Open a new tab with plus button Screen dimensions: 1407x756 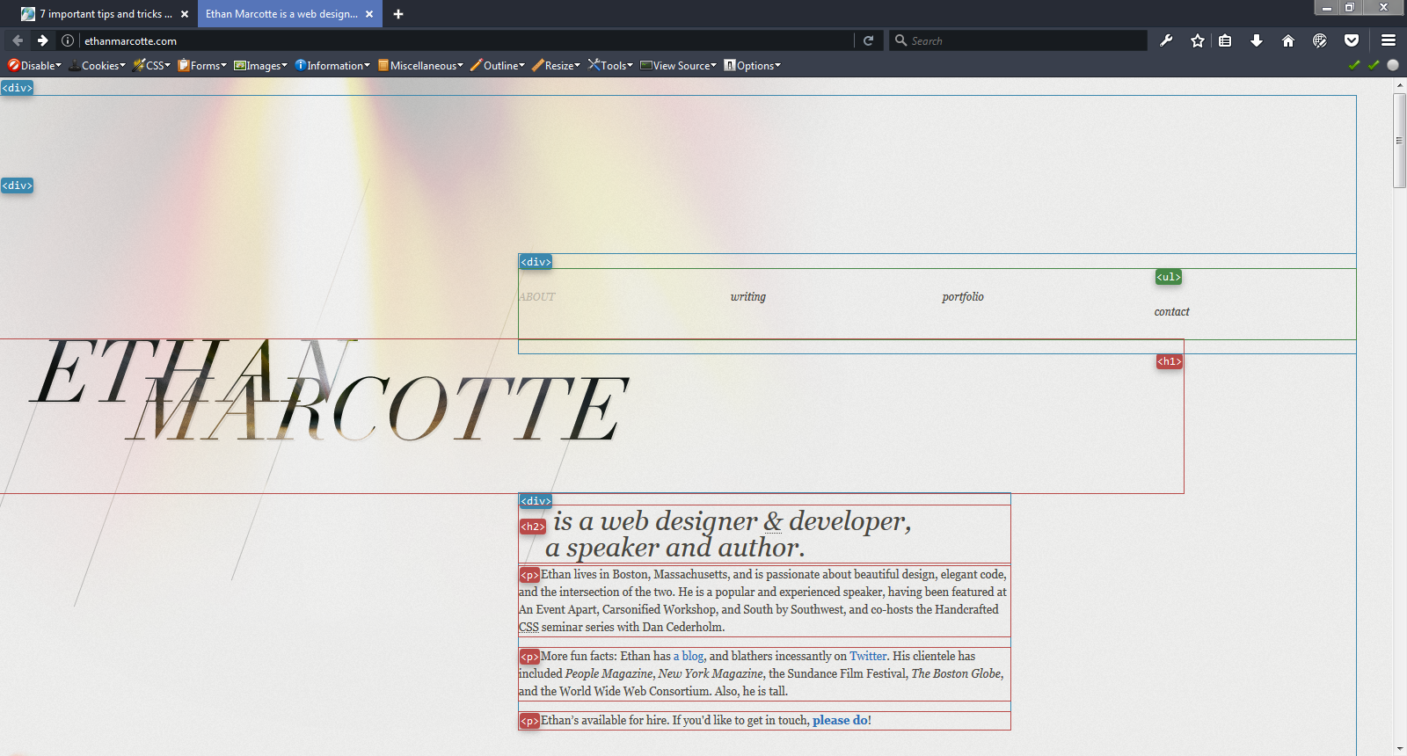point(398,14)
